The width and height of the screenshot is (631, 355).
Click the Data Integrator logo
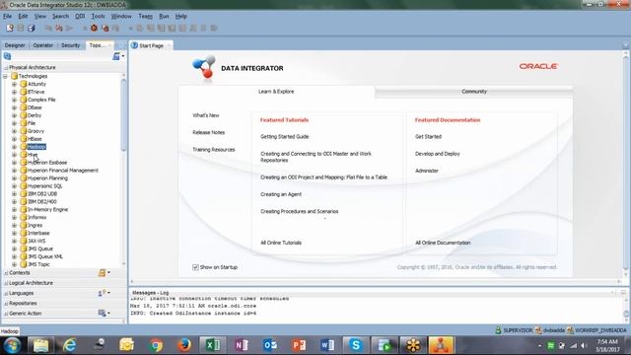point(204,67)
